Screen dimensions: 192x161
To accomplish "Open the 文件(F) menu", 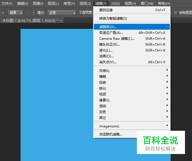I will [7, 3].
